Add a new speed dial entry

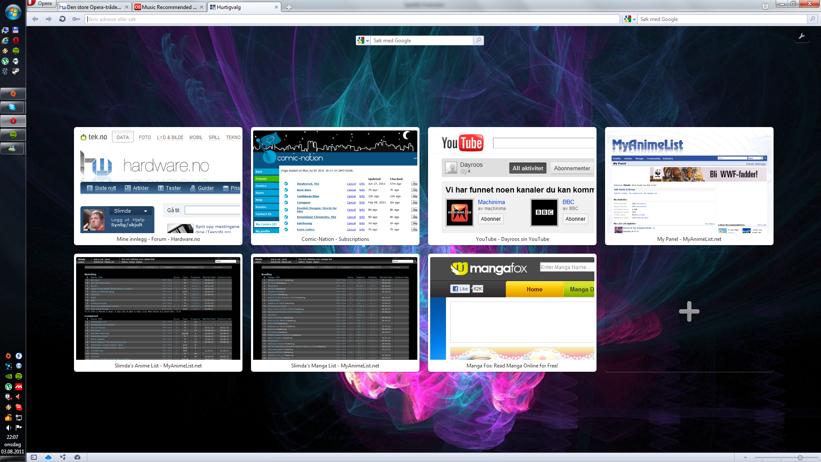pos(689,312)
